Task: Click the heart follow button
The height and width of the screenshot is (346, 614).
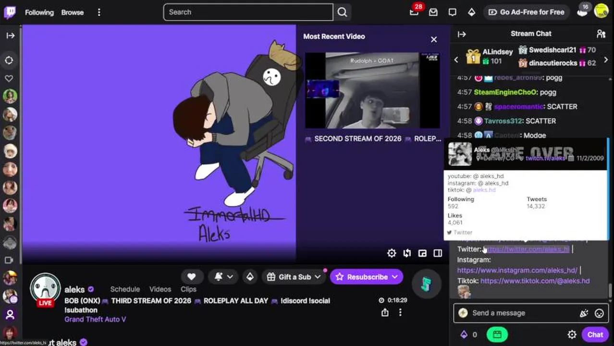Action: point(191,277)
